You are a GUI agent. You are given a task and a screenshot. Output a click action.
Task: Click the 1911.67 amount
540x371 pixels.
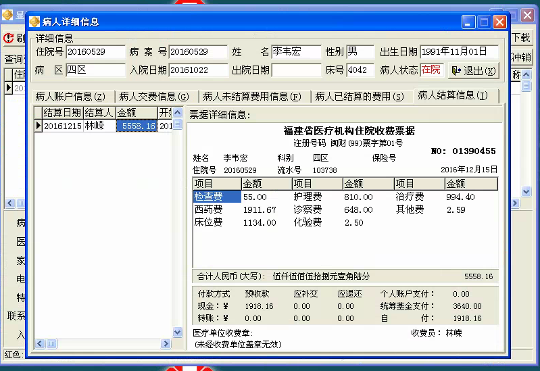(x=260, y=209)
